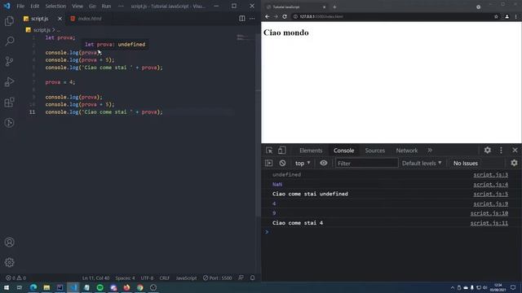Open the Selection menu
The width and height of the screenshot is (522, 293).
(x=55, y=6)
